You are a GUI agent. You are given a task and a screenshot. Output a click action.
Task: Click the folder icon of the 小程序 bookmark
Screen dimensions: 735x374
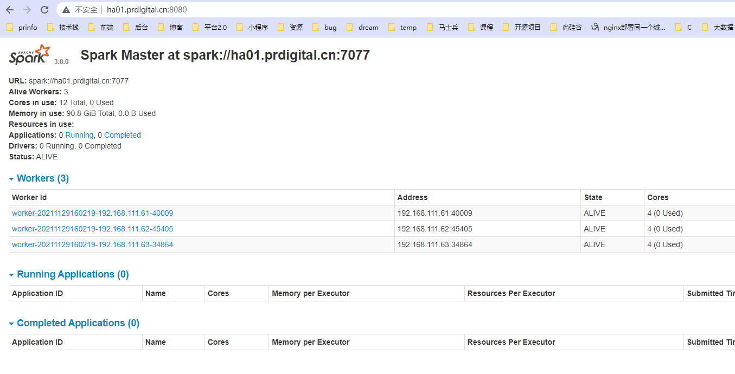(240, 27)
